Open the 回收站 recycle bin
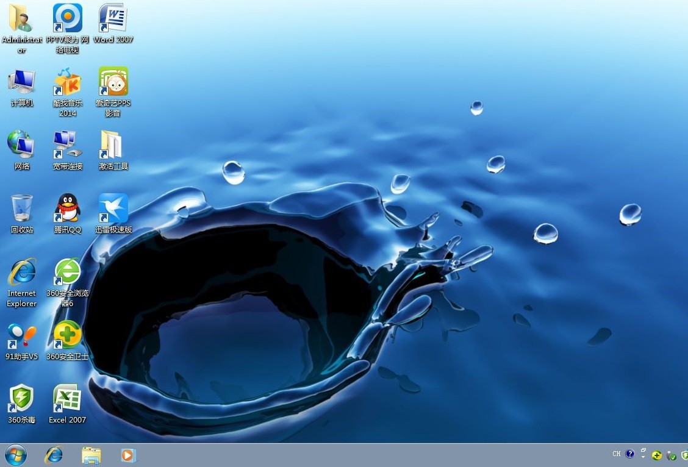 (x=21, y=207)
